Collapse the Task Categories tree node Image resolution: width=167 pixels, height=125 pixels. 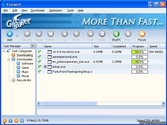[4, 51]
